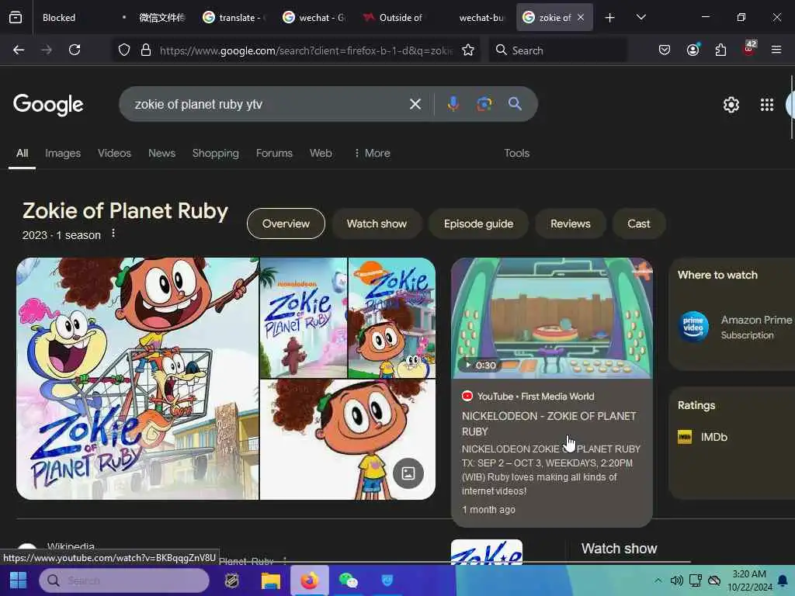Open more options beside 1 season

113,233
